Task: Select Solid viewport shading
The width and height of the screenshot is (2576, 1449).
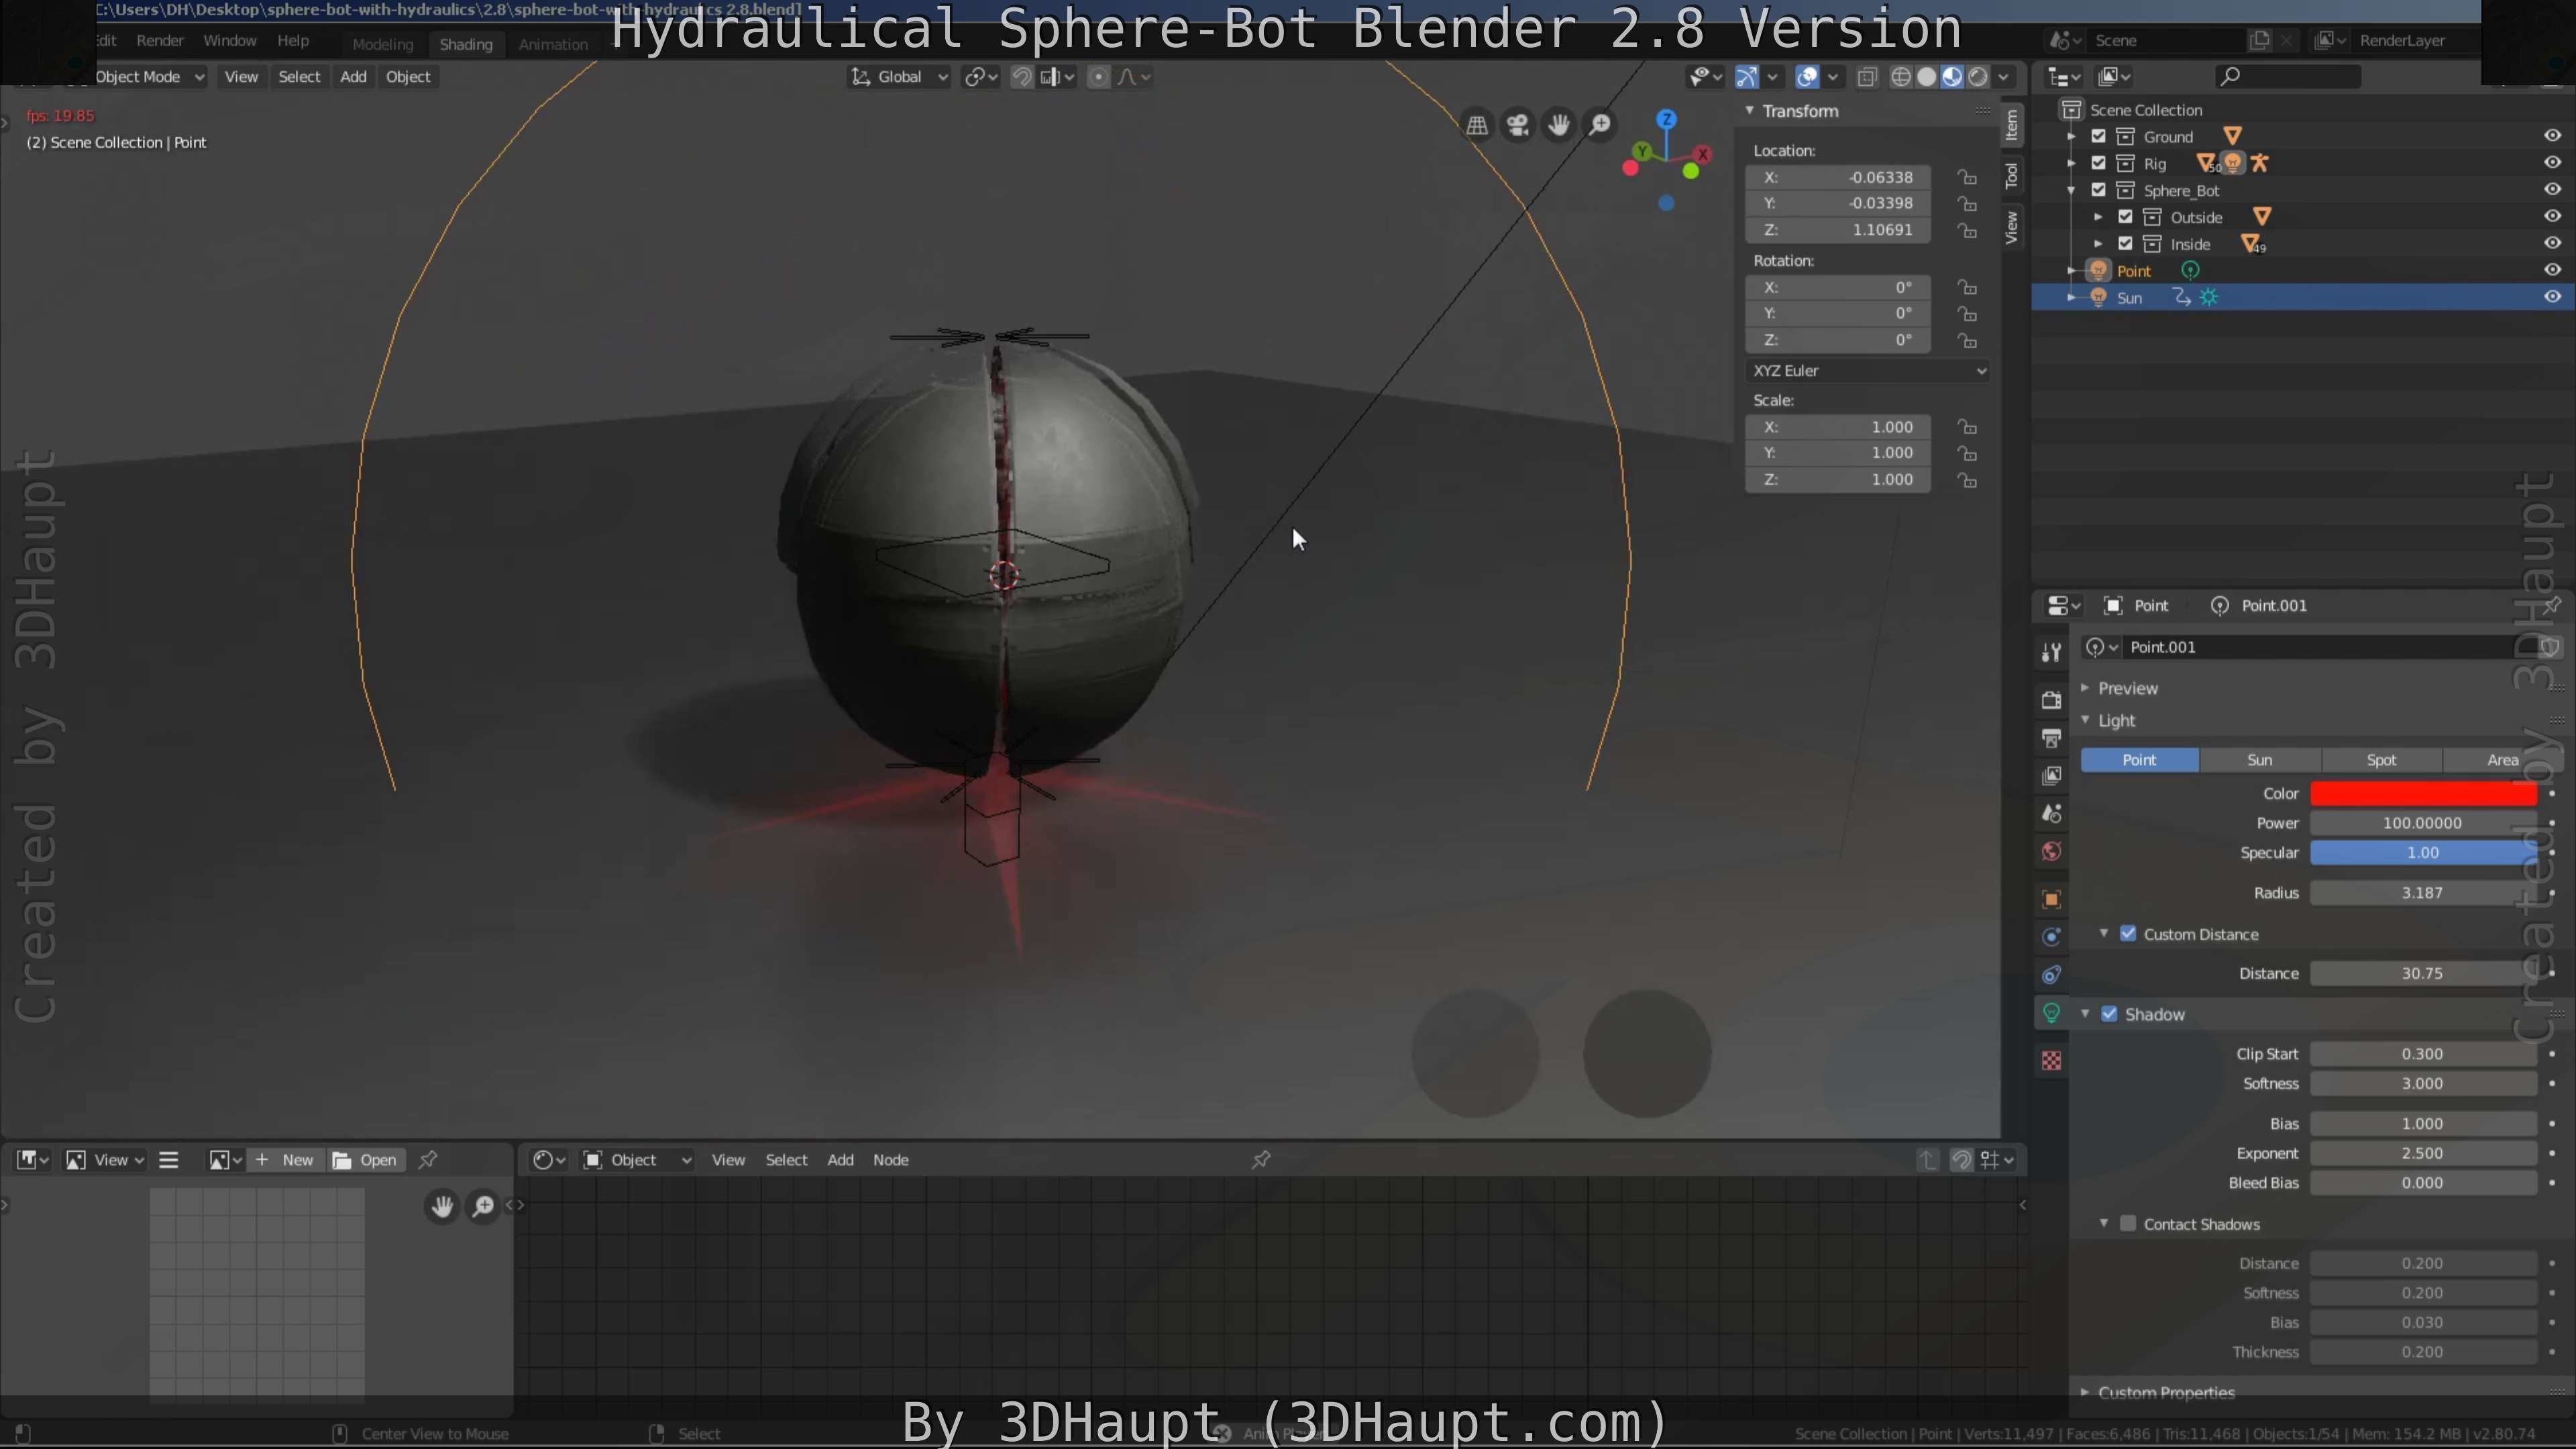Action: 1927,77
